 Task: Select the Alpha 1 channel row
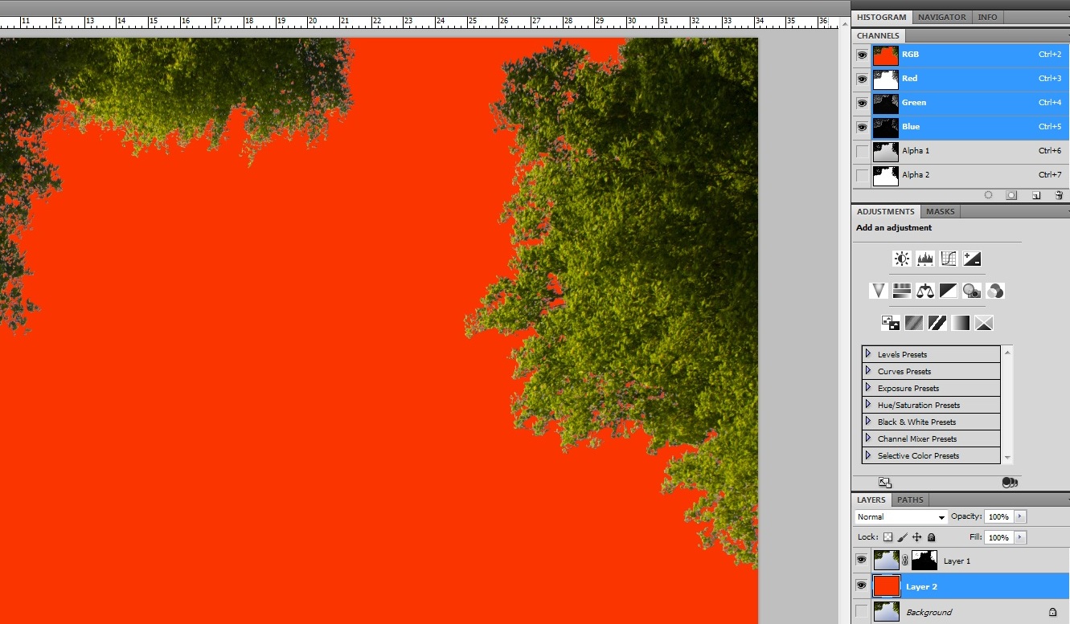[x=961, y=151]
